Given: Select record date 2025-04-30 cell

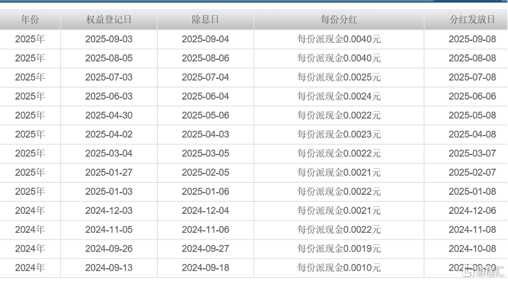Looking at the screenshot, I should tap(109, 115).
